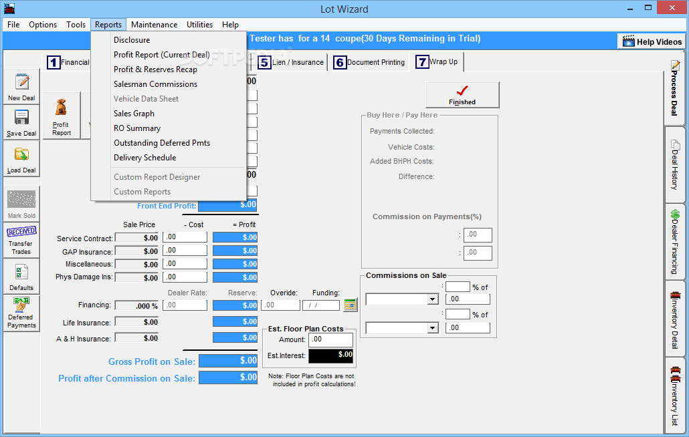
Task: Click Profit after Commission on Sale value
Action: (228, 378)
